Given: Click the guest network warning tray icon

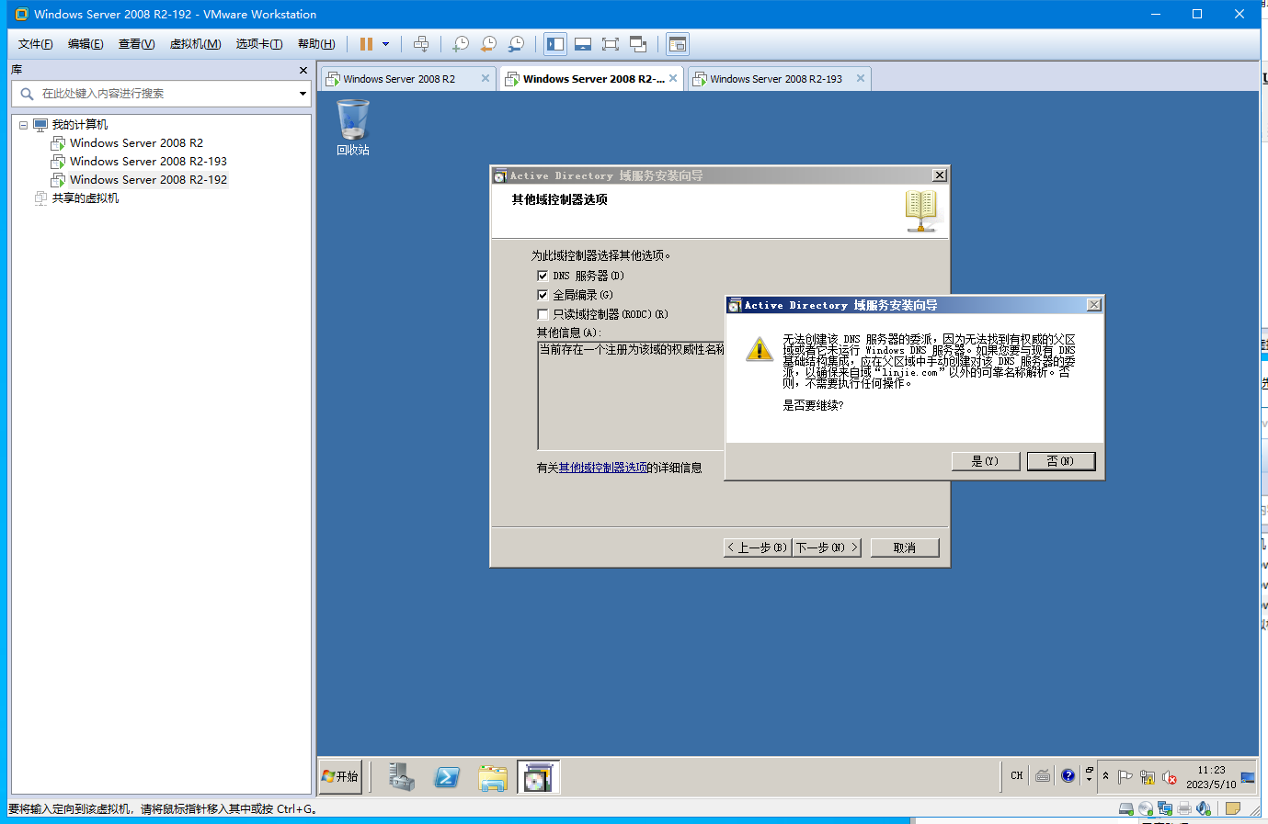Looking at the screenshot, I should click(1148, 777).
